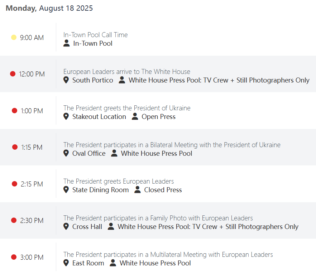Click the person icon beside Closed Press
The width and height of the screenshot is (316, 274).
click(x=138, y=190)
